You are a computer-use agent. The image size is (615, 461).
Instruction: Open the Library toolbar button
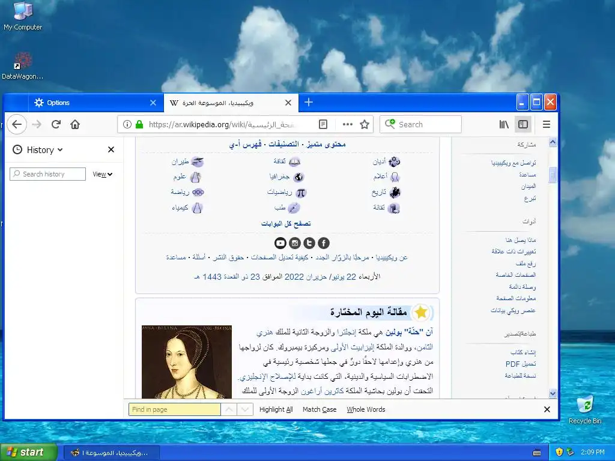pyautogui.click(x=504, y=124)
